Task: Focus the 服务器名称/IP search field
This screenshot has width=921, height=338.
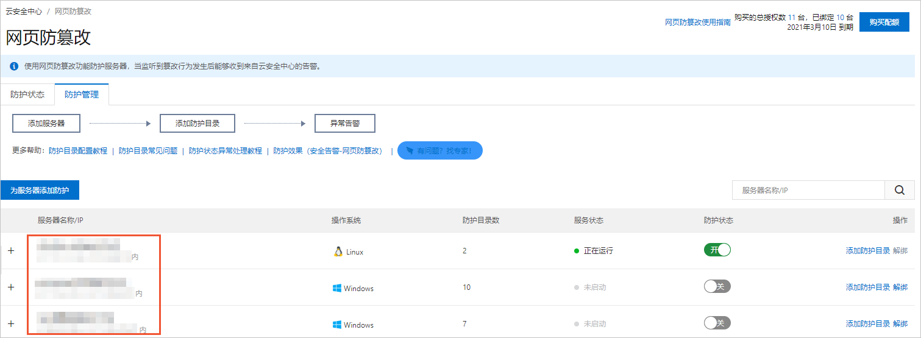Action: (808, 190)
